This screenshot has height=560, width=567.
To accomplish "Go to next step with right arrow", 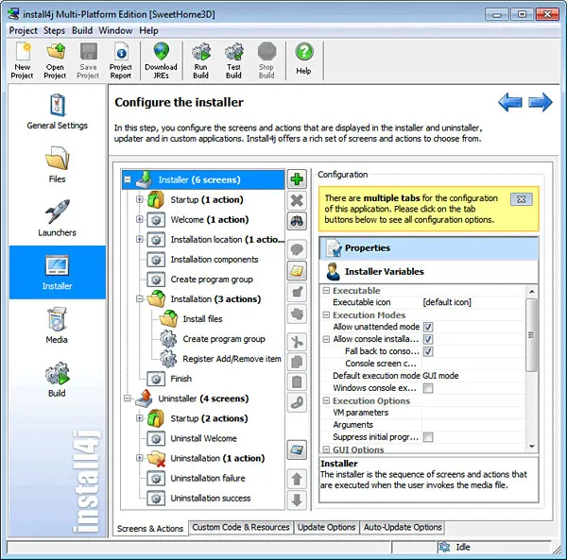I will 541,103.
